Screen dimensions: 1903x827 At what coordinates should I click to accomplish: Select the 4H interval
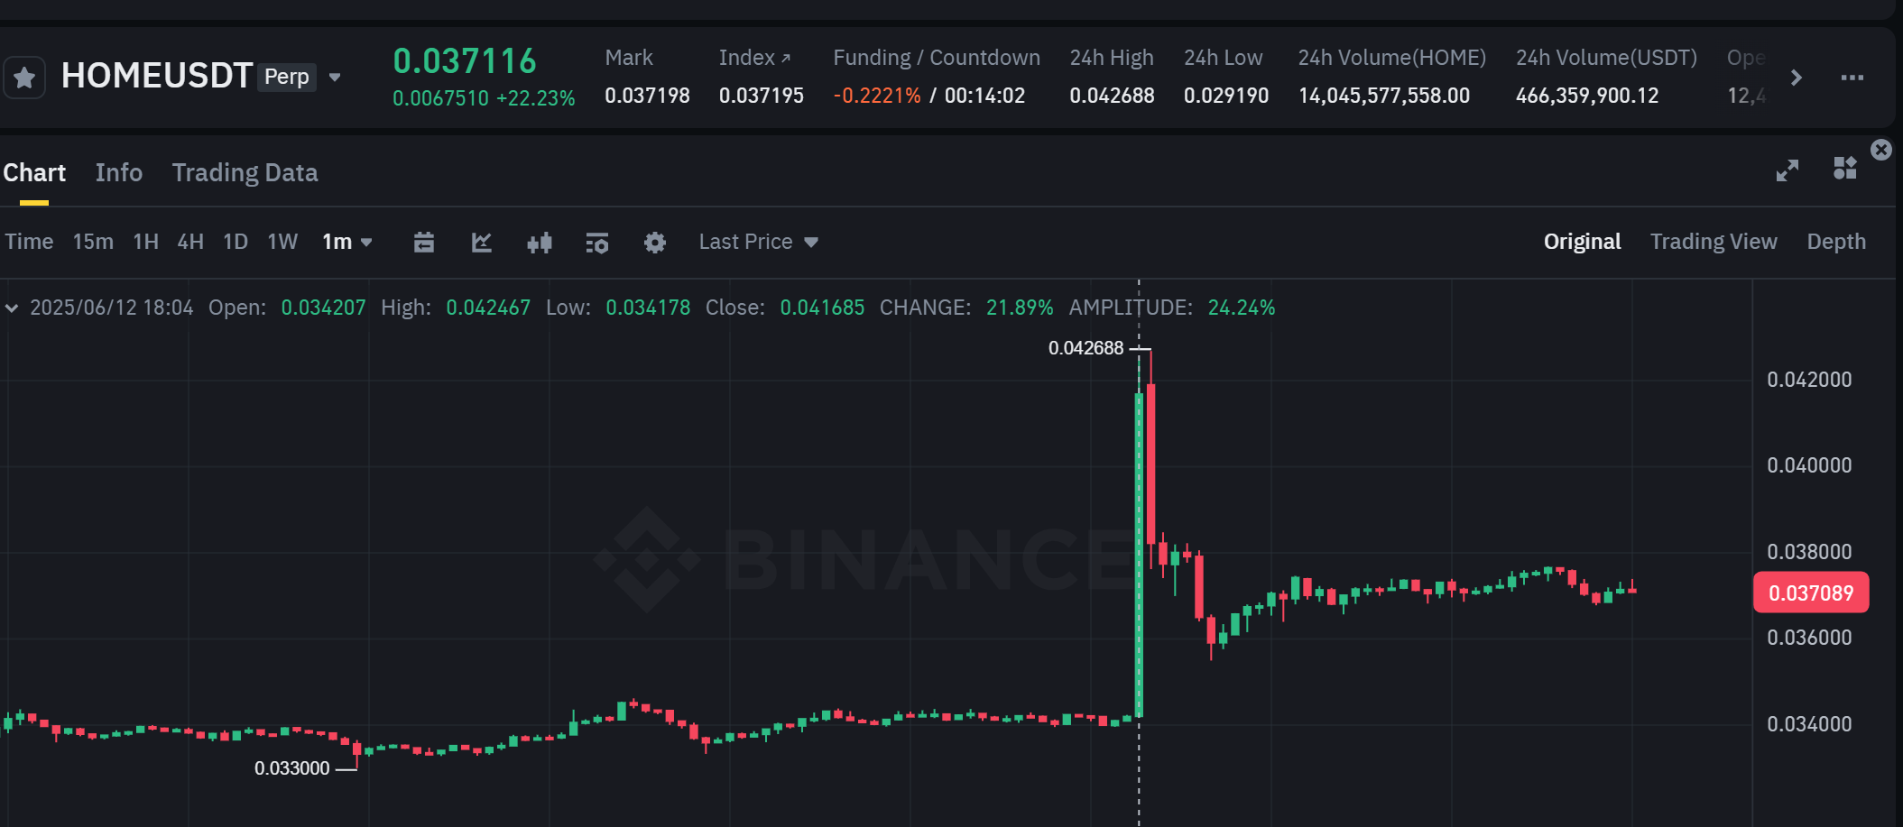click(x=190, y=242)
